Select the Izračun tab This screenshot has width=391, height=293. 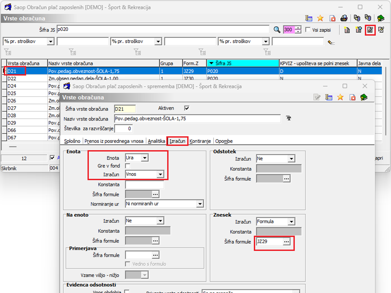(x=177, y=141)
